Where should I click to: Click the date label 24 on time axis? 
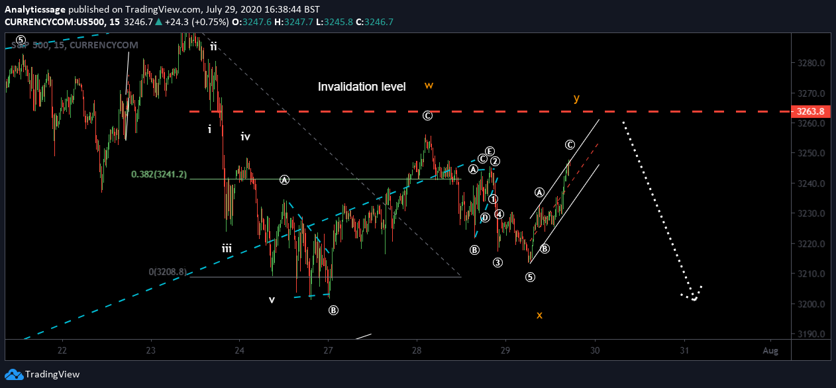pos(240,350)
